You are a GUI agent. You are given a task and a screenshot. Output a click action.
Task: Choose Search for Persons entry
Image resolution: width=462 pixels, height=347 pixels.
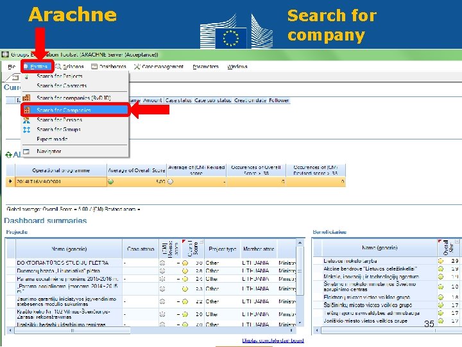point(76,120)
